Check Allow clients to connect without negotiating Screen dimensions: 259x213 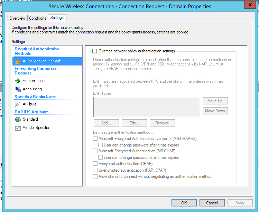click(95, 176)
